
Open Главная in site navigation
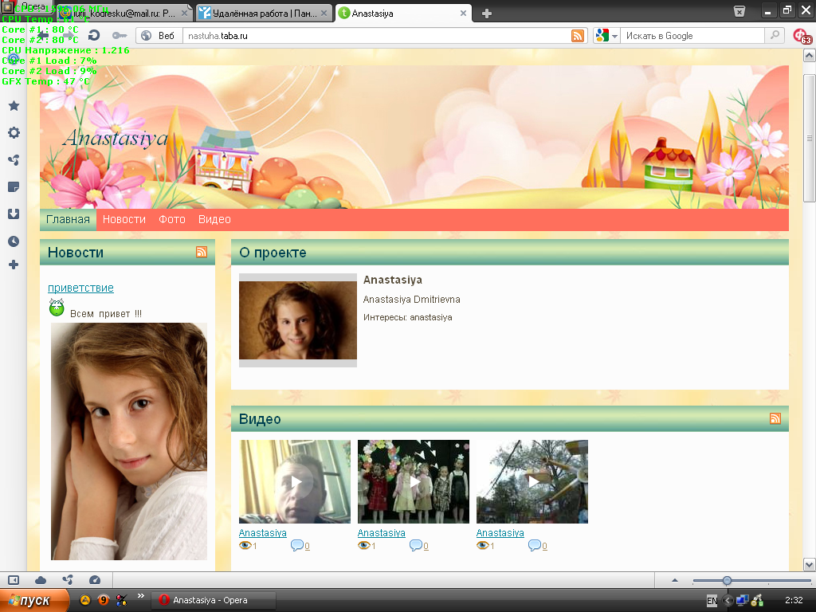pyautogui.click(x=69, y=220)
